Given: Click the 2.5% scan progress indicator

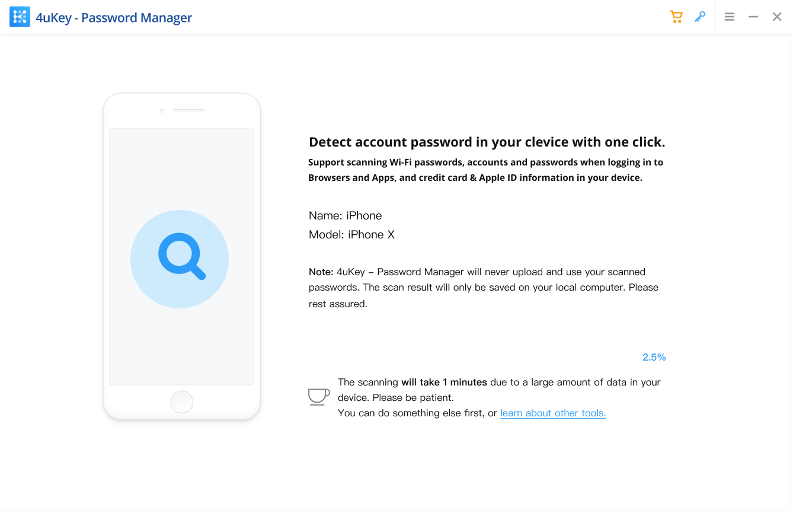Looking at the screenshot, I should (x=654, y=357).
